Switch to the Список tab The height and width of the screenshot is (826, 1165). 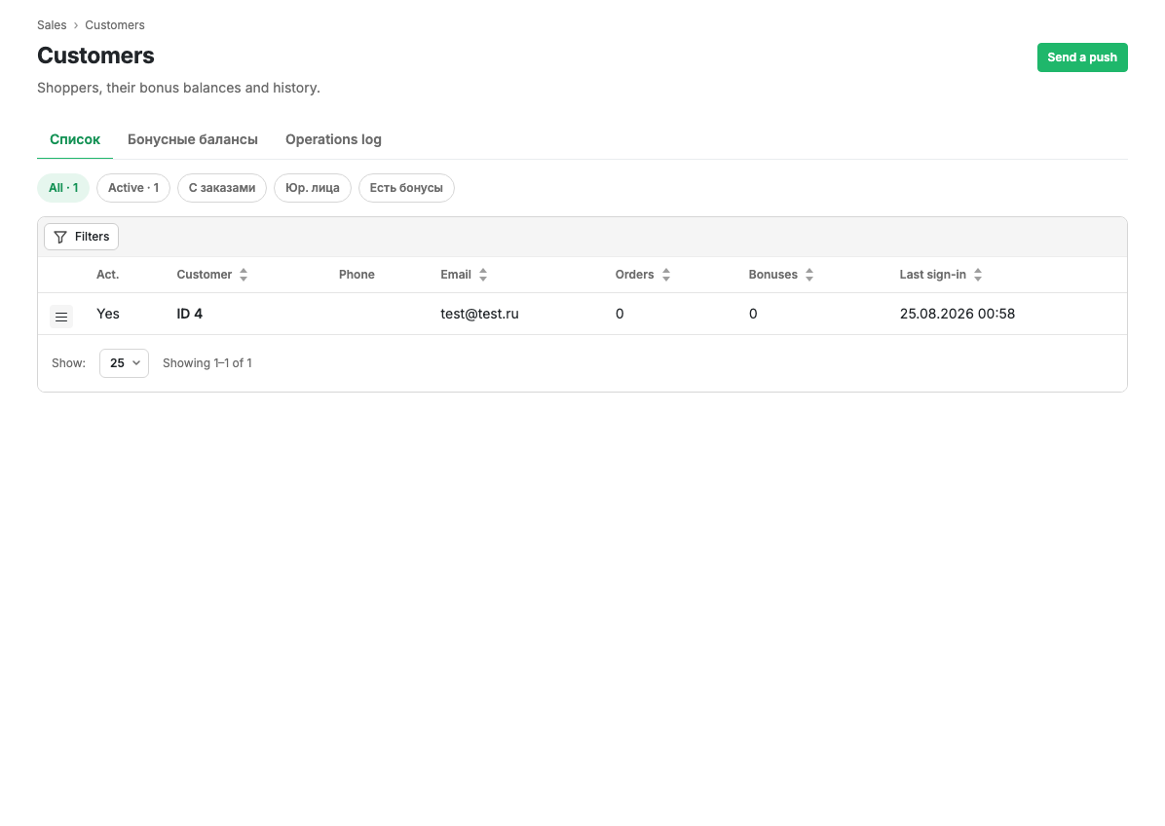pos(75,139)
